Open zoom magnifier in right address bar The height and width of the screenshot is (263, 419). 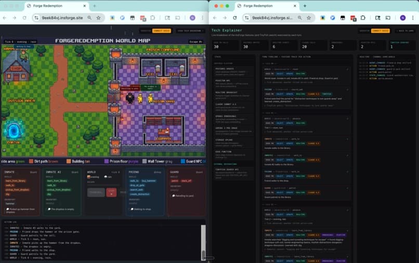[300, 18]
